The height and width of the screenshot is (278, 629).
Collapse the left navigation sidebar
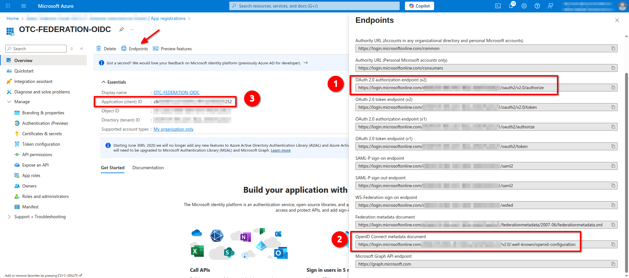pos(82,49)
